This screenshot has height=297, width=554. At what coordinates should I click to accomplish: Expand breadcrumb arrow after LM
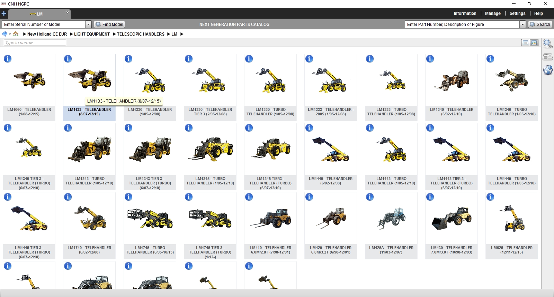pyautogui.click(x=182, y=34)
